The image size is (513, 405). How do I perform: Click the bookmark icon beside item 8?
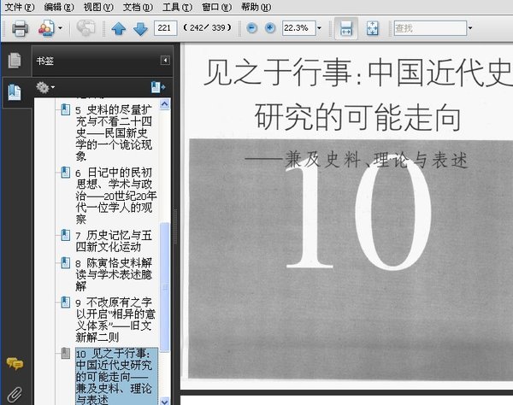click(66, 263)
